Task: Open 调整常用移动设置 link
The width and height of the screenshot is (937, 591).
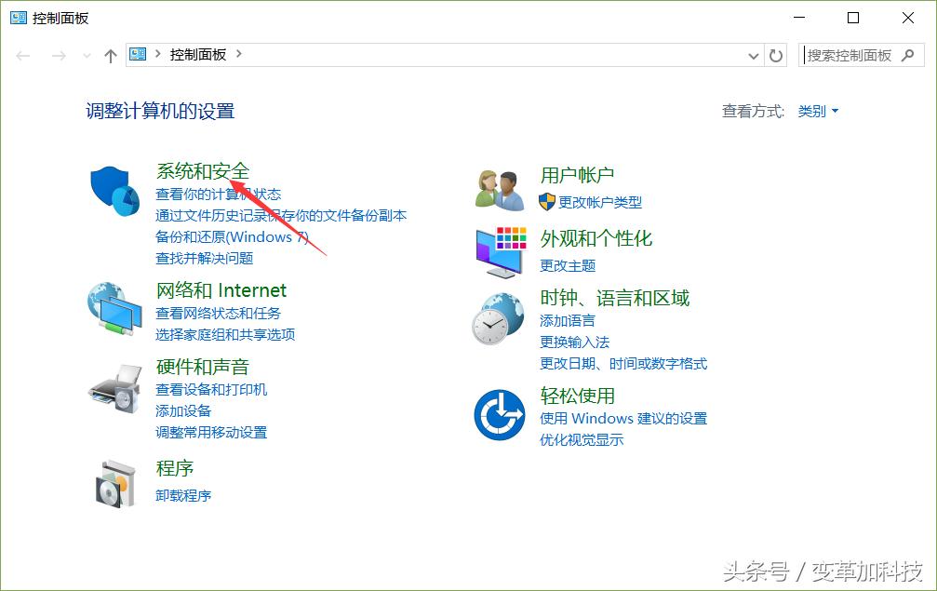Action: click(211, 433)
